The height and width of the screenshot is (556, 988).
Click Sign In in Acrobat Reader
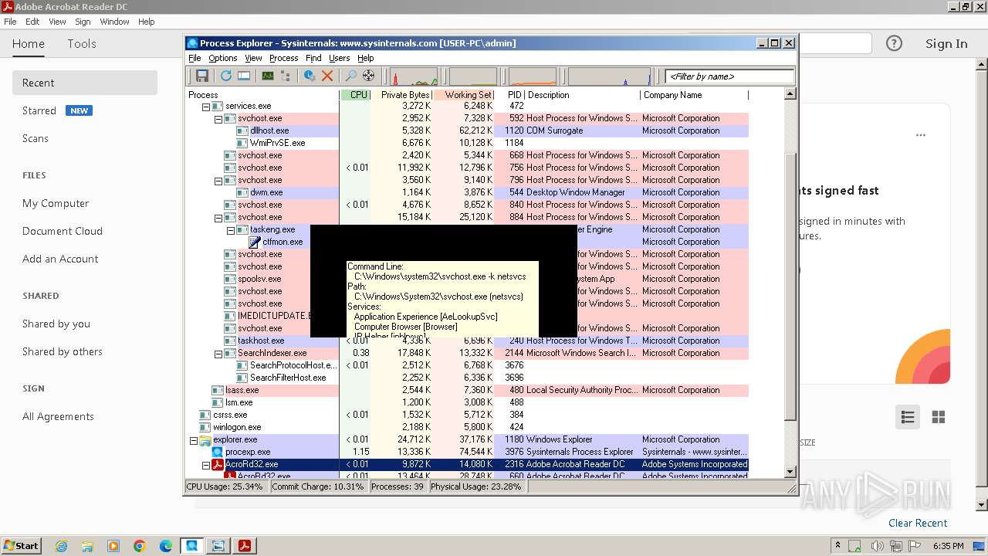click(946, 44)
